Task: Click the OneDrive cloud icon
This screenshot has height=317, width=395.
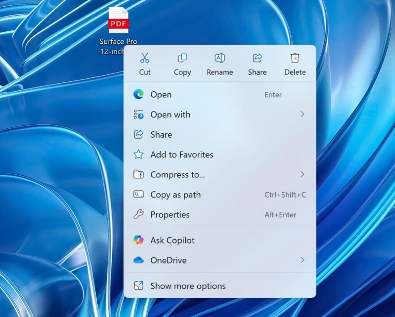Action: coord(138,260)
